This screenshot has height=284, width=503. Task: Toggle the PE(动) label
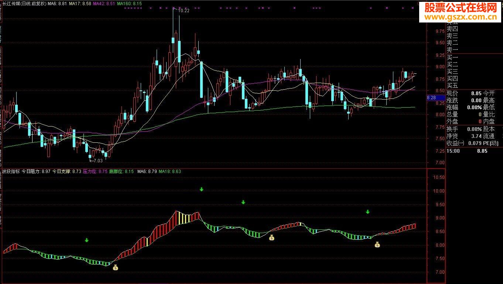pos(491,143)
